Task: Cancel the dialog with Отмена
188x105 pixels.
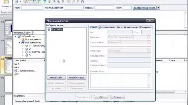Action: 117,97
